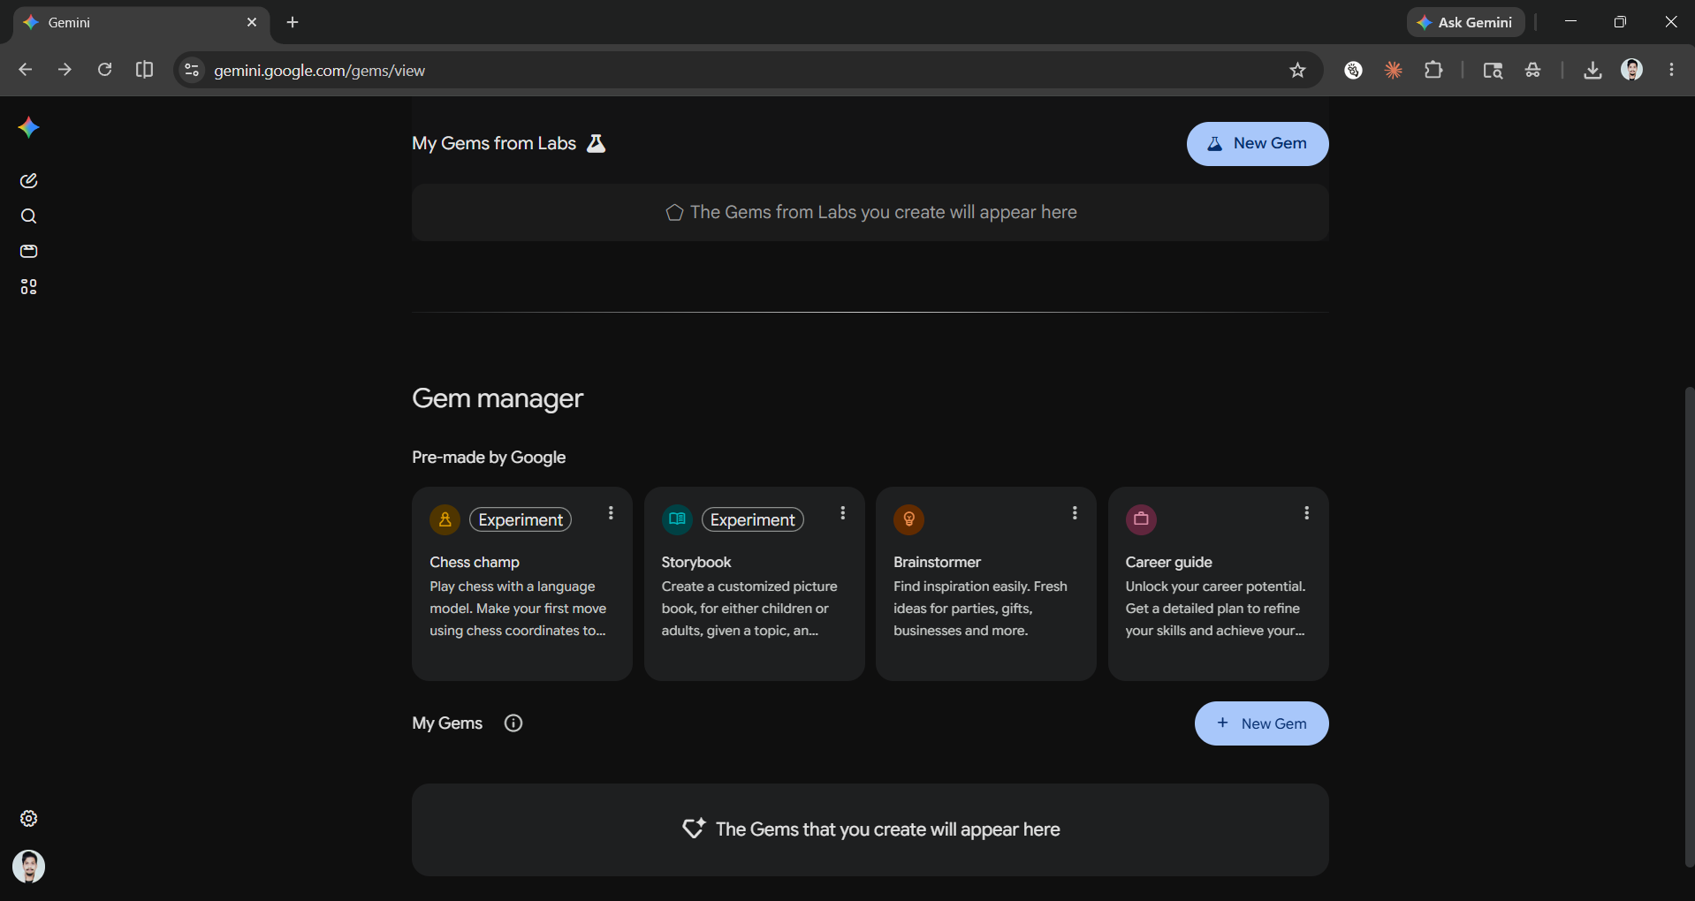
Task: Click the Labs flask icon beside My Gems from Labs
Action: [x=597, y=143]
